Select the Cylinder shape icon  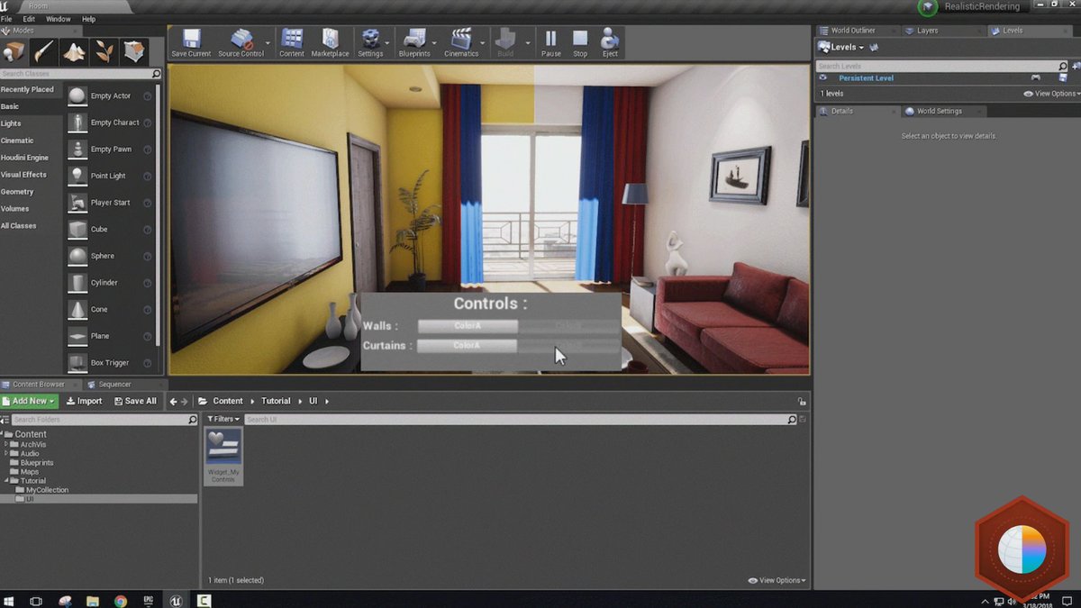[x=77, y=283]
